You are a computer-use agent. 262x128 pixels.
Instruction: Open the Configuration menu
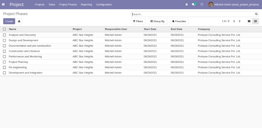[104, 4]
